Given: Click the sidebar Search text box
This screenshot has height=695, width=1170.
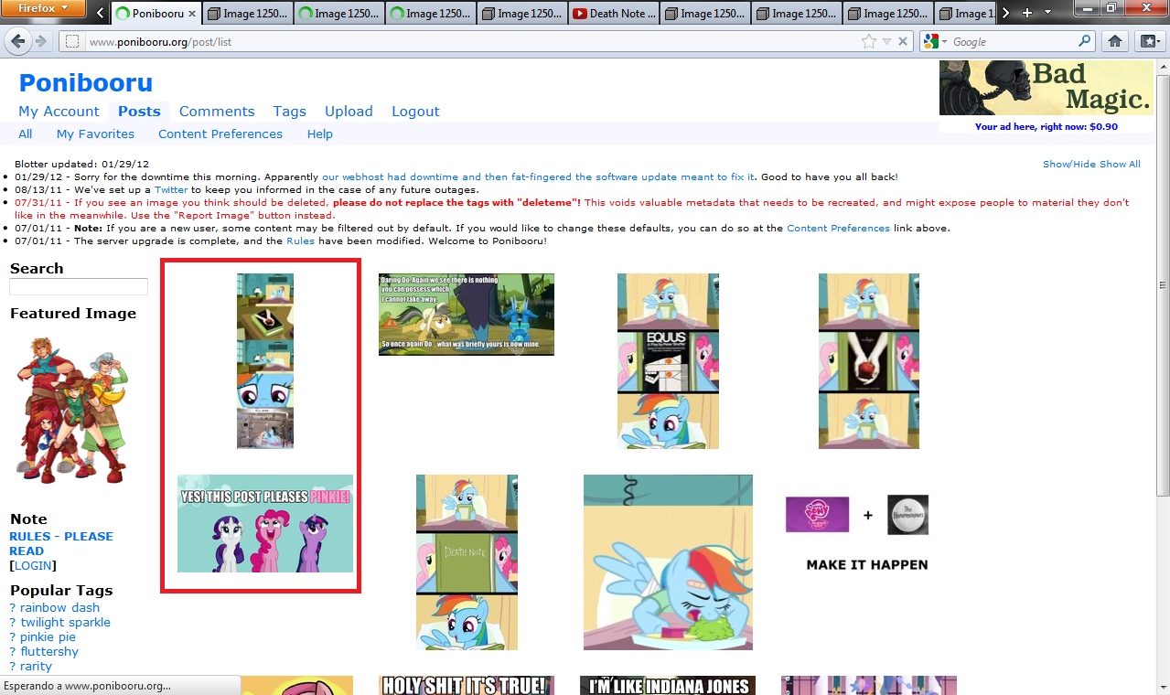Looking at the screenshot, I should click(x=79, y=287).
